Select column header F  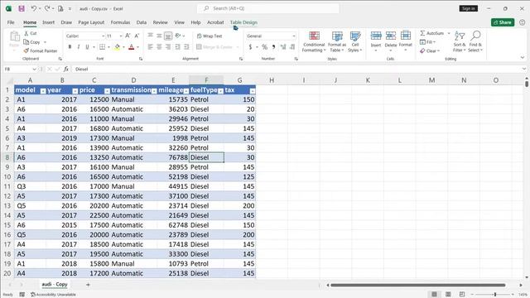(206, 80)
